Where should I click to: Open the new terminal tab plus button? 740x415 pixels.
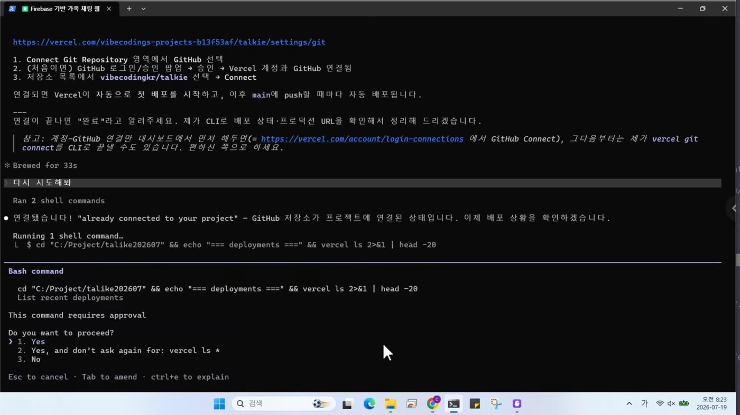[128, 9]
